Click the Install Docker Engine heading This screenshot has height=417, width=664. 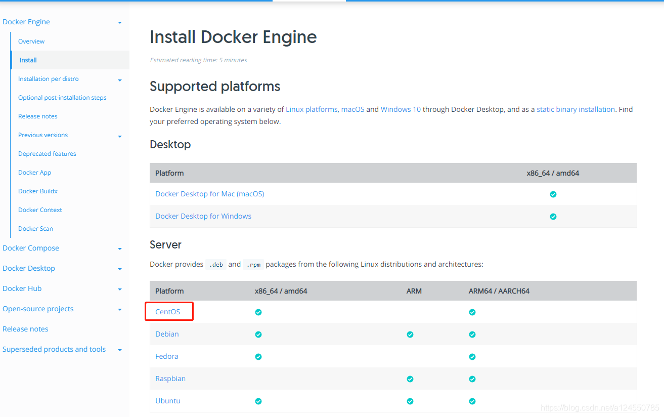click(233, 37)
